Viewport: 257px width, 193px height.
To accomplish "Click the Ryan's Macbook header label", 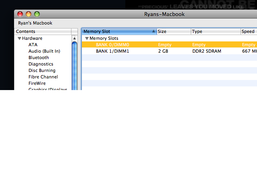I will point(35,23).
